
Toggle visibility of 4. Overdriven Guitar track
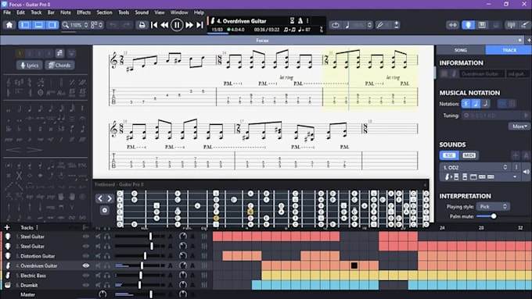[86, 265]
